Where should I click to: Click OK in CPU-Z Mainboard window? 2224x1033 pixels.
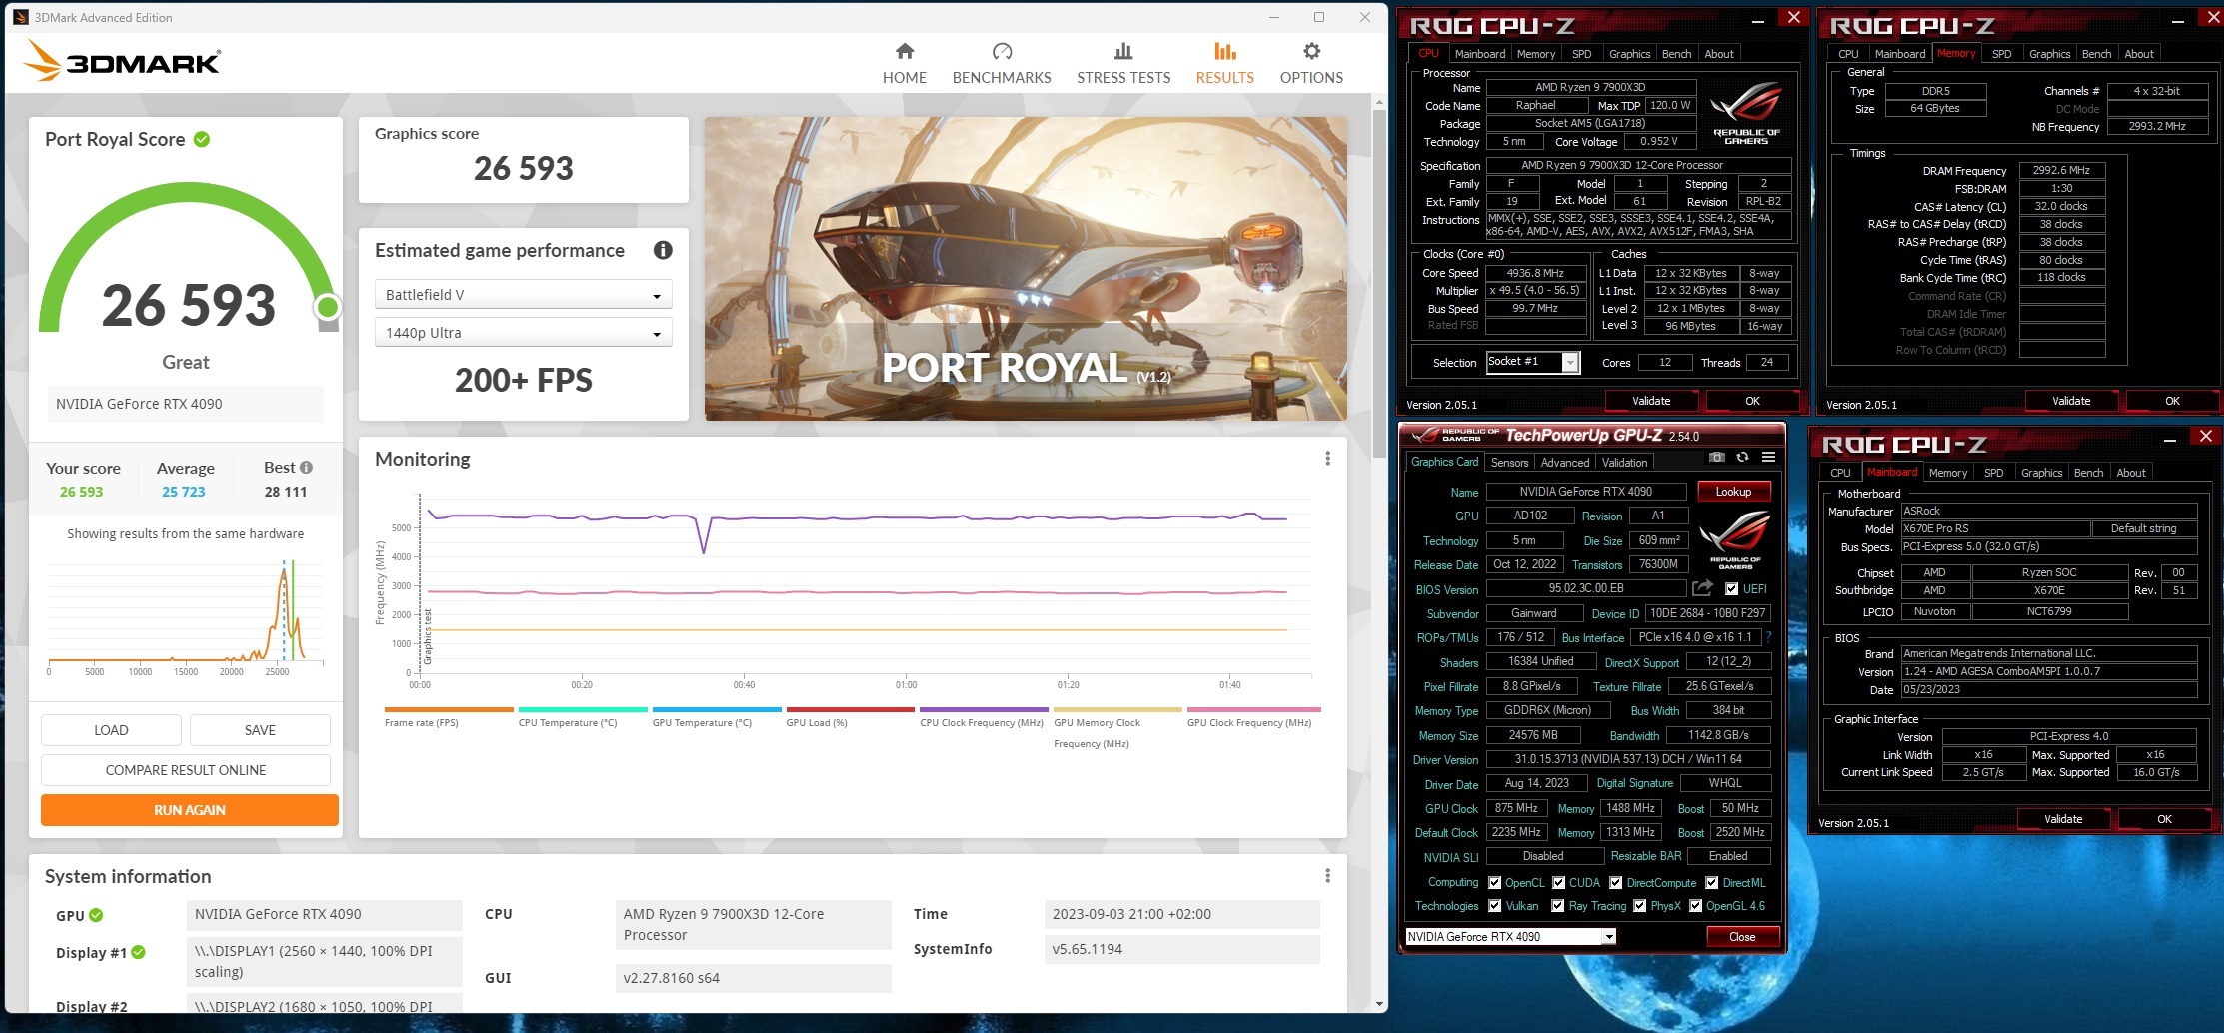[x=2164, y=819]
